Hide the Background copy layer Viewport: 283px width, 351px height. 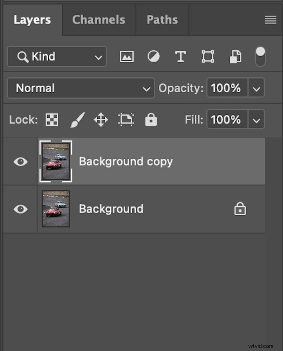[x=21, y=161]
